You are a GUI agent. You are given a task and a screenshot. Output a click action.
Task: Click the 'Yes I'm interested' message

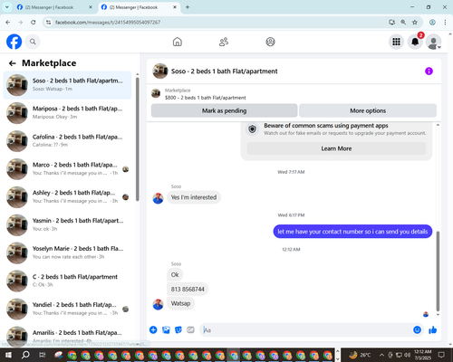194,197
